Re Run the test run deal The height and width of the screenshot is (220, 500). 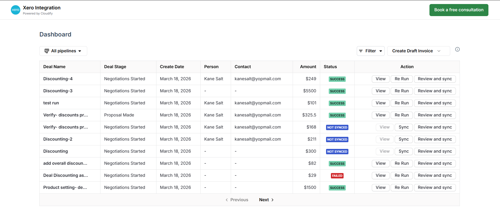click(x=402, y=103)
